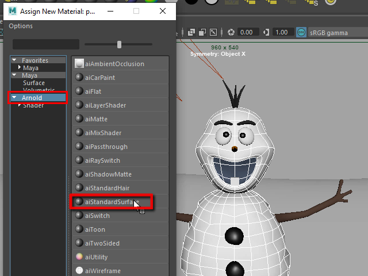The image size is (368, 276).
Task: Collapse the Arnold category
Action: (x=14, y=98)
